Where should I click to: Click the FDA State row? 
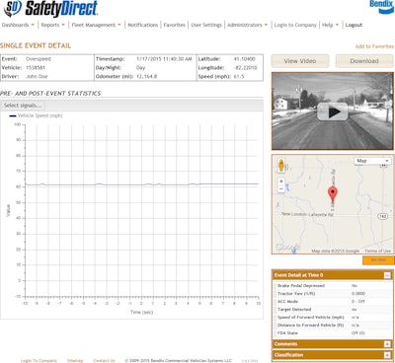point(333,333)
